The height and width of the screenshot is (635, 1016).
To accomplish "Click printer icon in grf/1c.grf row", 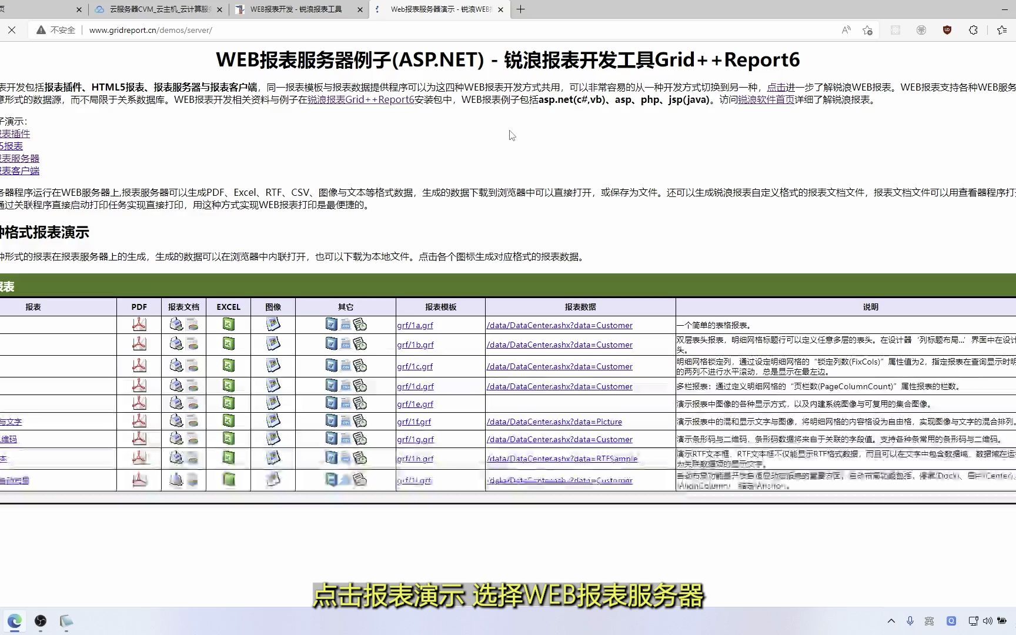I will pos(176,366).
